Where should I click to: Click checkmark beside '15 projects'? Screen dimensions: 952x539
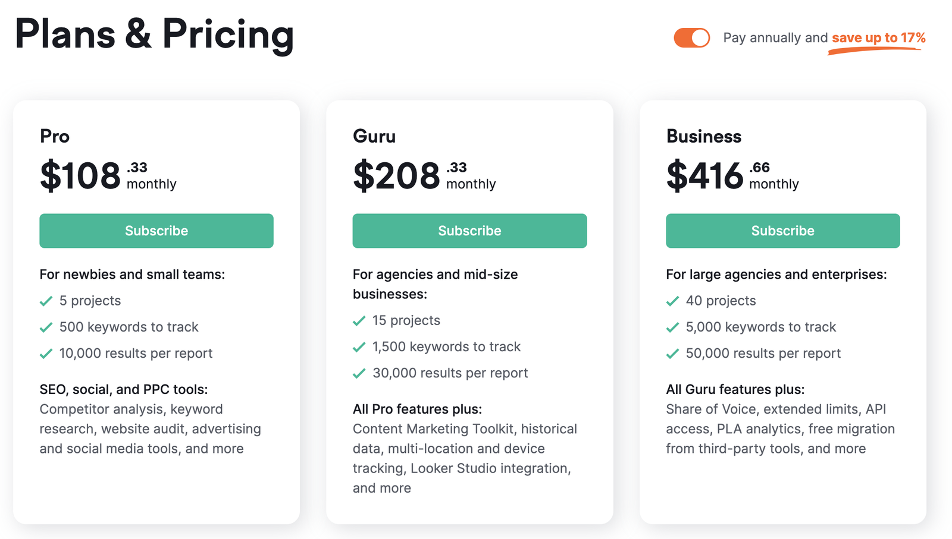pos(359,321)
